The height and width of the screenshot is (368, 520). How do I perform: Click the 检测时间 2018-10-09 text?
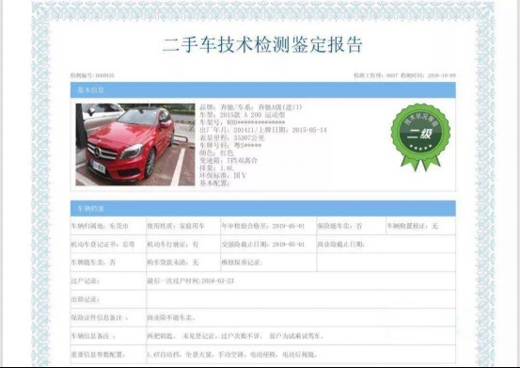(x=428, y=75)
